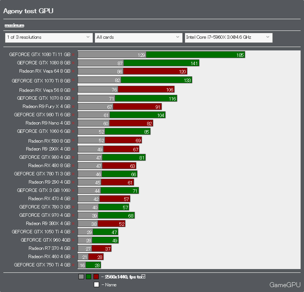Open the Intel Core i7-5960X CPU dropdown
Viewport: 304px width, 292px height.
[x=229, y=38]
